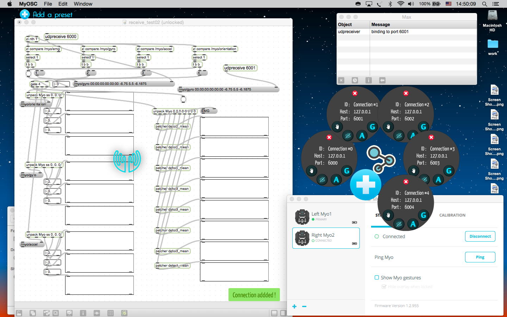Click the lock patcher icon in bottom toolbar
The height and width of the screenshot is (317, 507).
coord(19,313)
